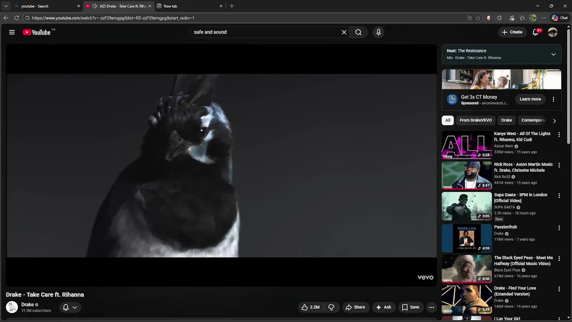Screen dimensions: 572x322
Task: Close the Drake - Take Care tab
Action: (x=150, y=6)
